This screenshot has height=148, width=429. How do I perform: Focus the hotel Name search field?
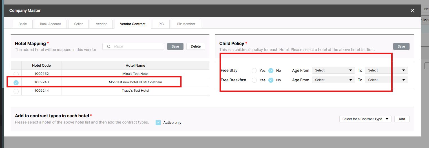[137, 46]
